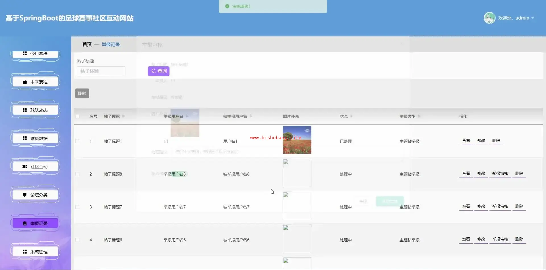Sort the 状态 column using its arrows
The height and width of the screenshot is (270, 546).
[351, 116]
